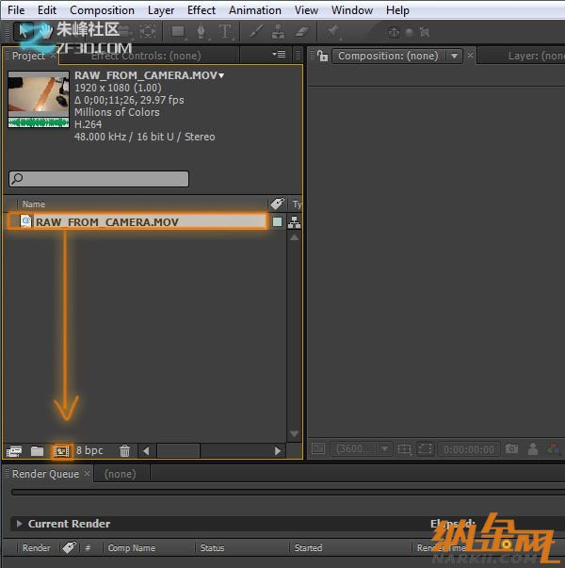Image resolution: width=565 pixels, height=568 pixels.
Task: Click the label color swatch of RAW_FROM_CAMERA.MOV
Action: click(277, 222)
